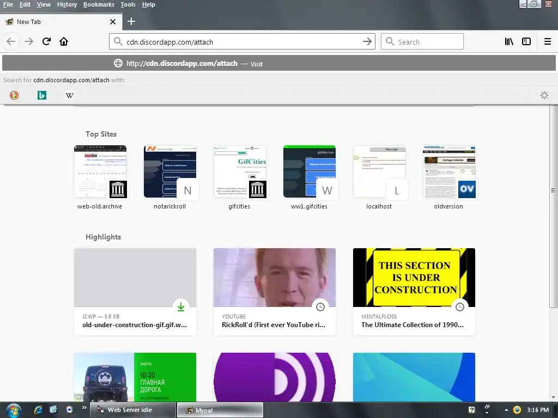The height and width of the screenshot is (418, 558).
Task: Click the globe icon in the URL suggestion
Action: coord(118,63)
